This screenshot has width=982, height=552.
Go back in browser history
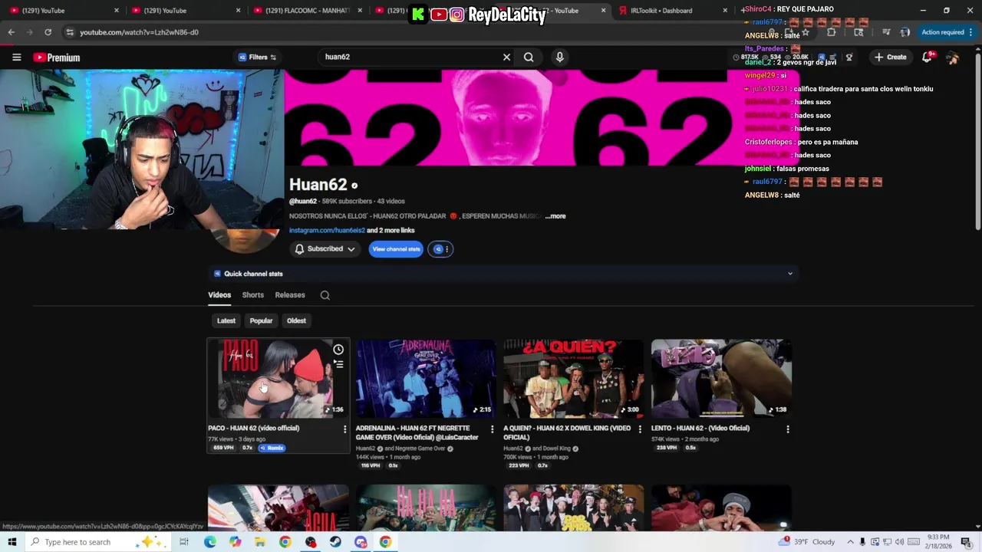coord(11,32)
